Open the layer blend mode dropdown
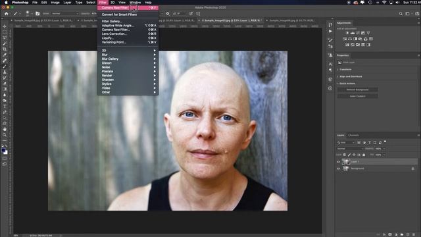 click(x=350, y=149)
